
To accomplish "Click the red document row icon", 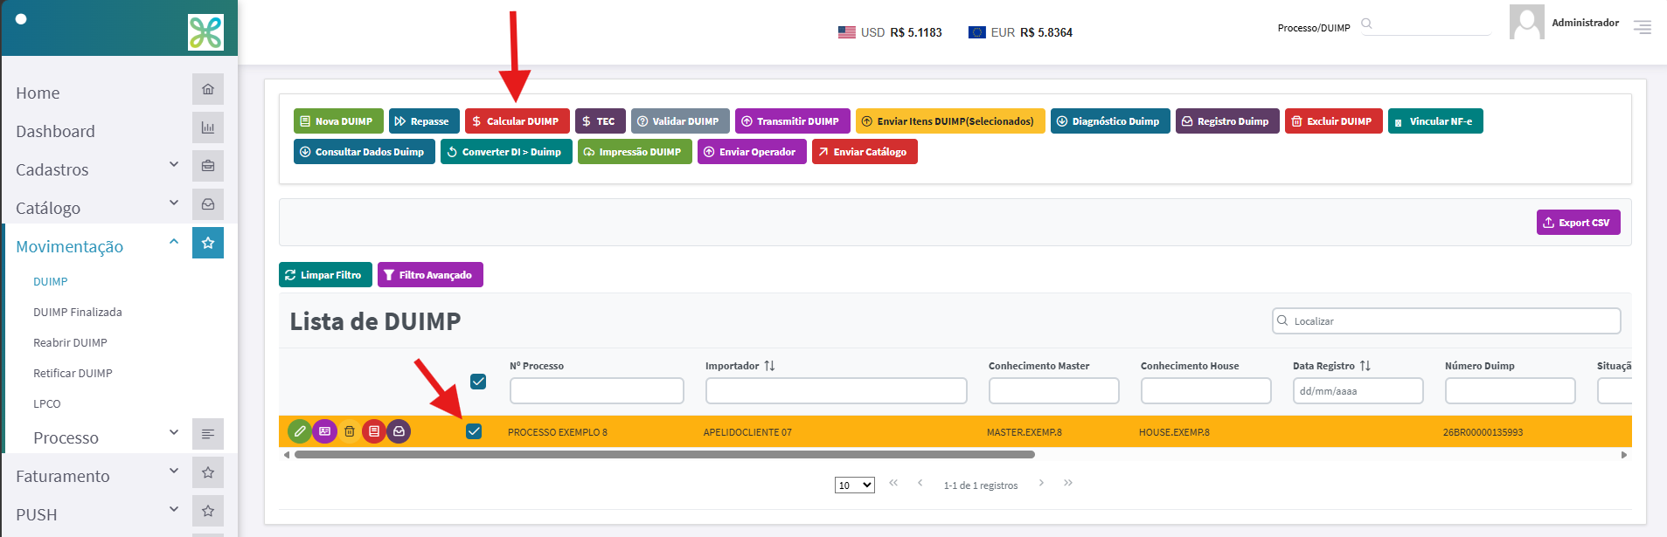I will click(374, 431).
